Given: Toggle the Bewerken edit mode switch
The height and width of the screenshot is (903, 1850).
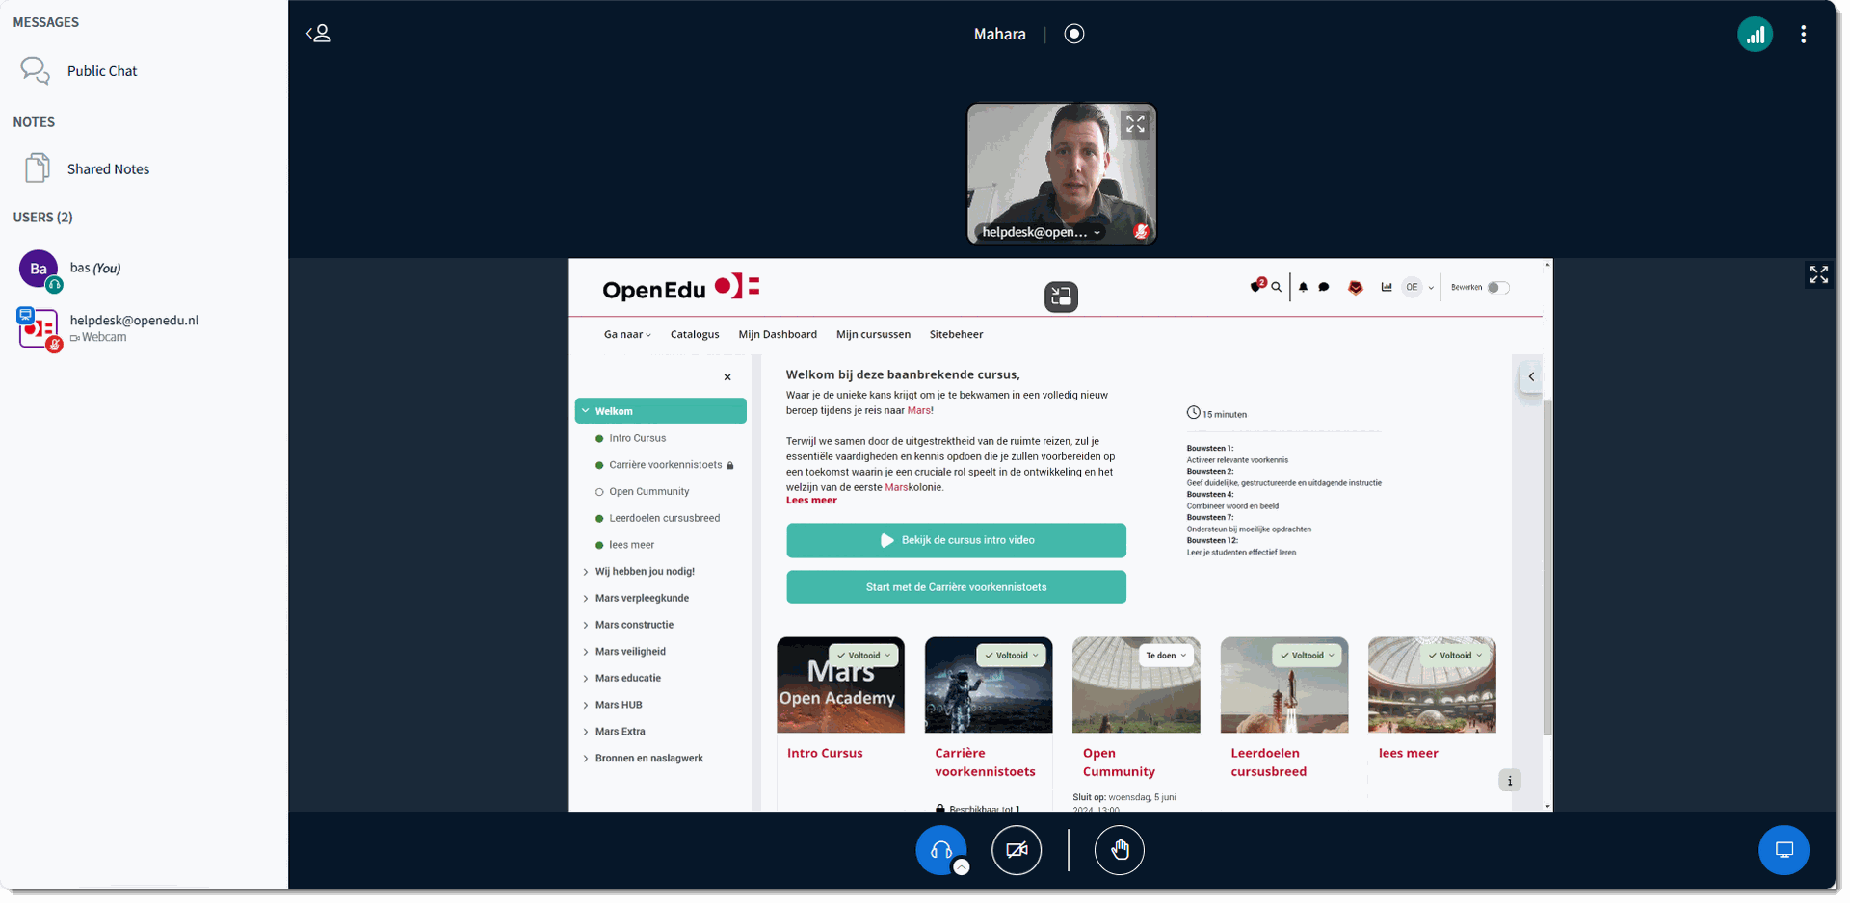Looking at the screenshot, I should coord(1497,288).
